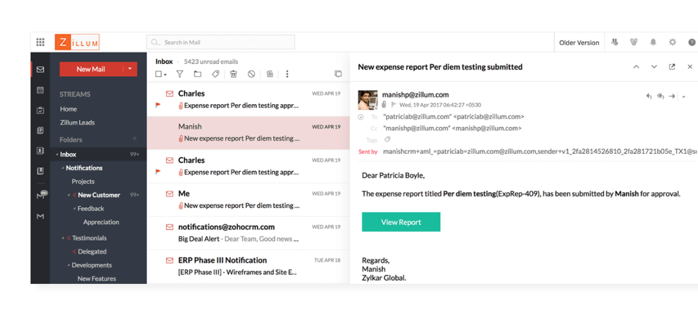Forward the email
698x327 pixels.
(x=672, y=96)
